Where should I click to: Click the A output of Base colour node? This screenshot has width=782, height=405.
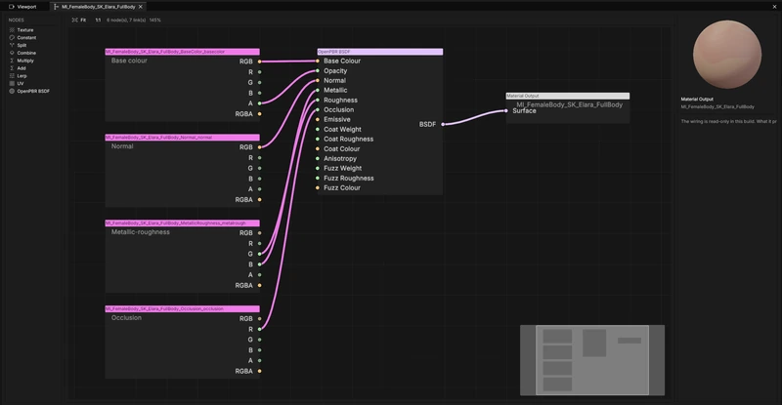tap(259, 103)
